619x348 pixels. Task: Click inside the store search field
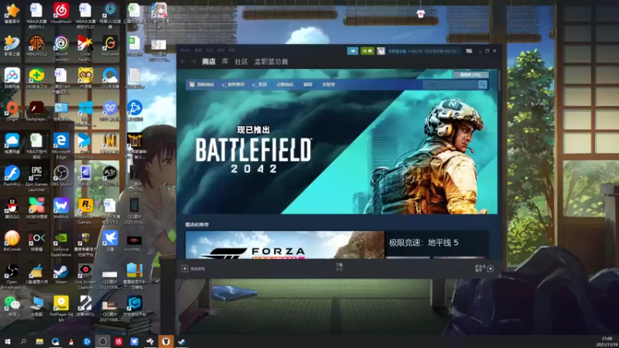450,84
